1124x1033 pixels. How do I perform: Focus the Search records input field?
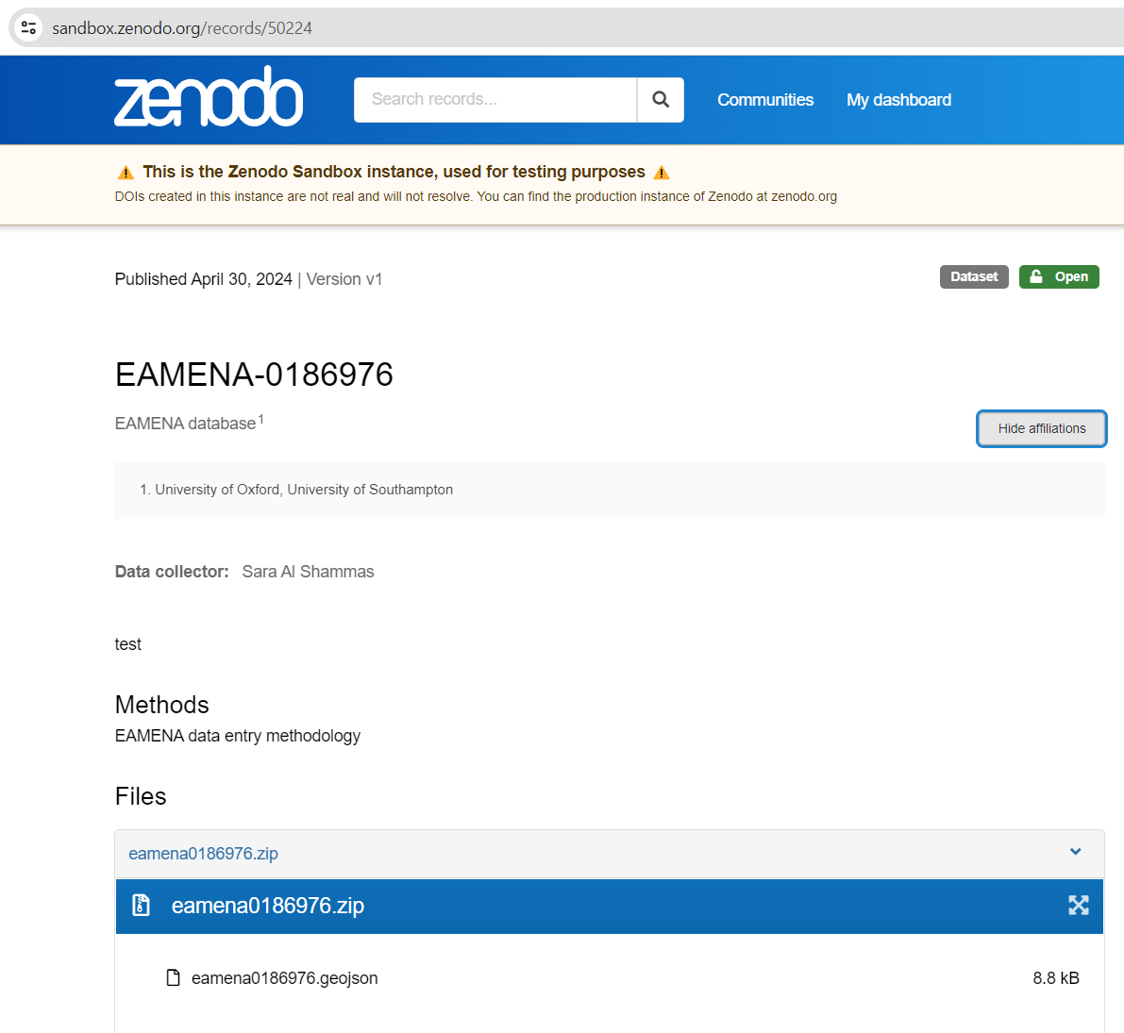[495, 100]
